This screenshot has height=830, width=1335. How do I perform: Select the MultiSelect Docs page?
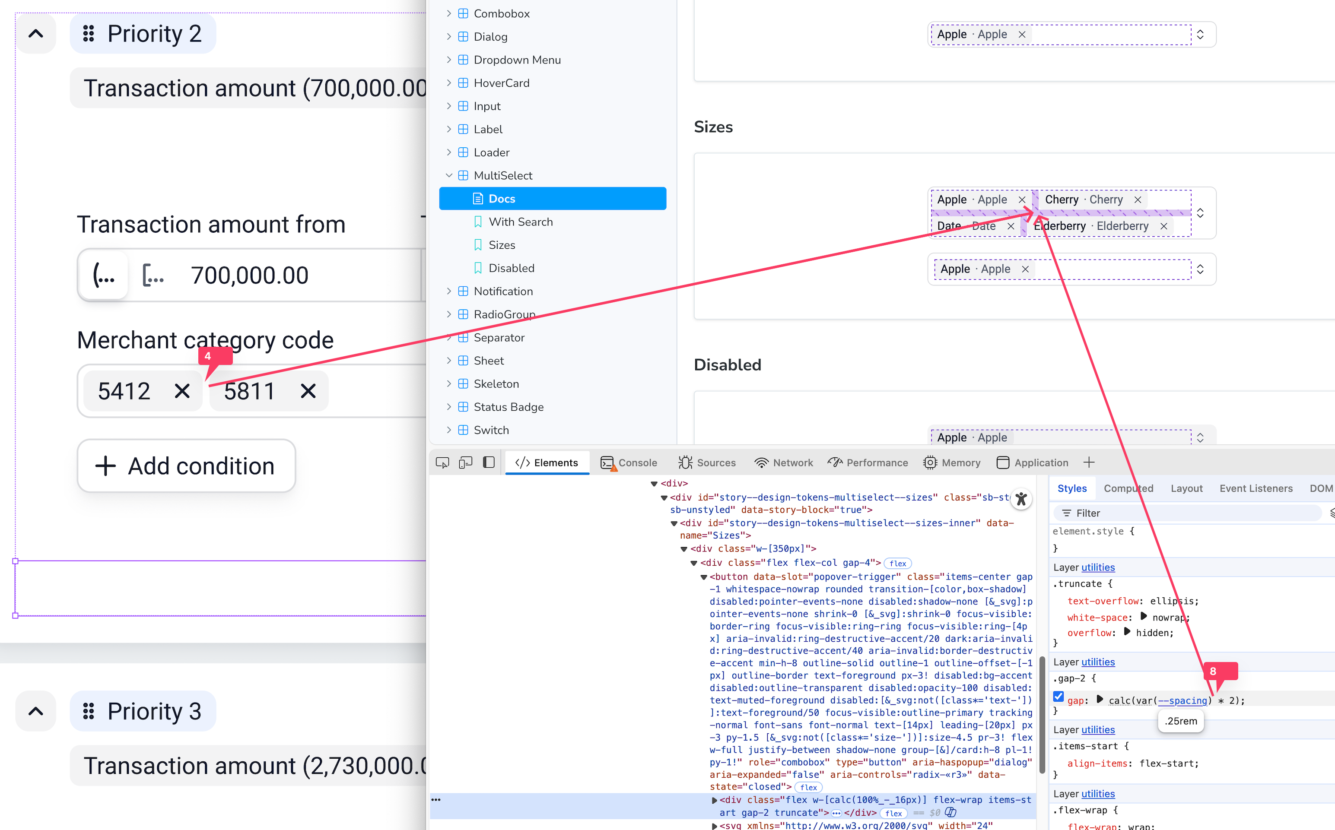553,199
